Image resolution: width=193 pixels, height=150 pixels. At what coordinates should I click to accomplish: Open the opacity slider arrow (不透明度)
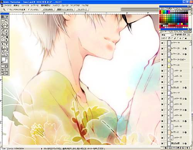coord(189,35)
